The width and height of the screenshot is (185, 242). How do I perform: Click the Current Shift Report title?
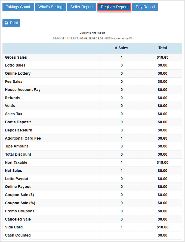point(92,33)
